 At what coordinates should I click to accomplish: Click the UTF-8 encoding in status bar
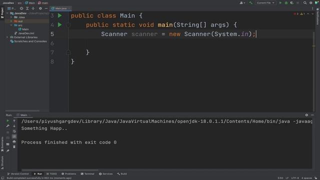click(x=295, y=178)
